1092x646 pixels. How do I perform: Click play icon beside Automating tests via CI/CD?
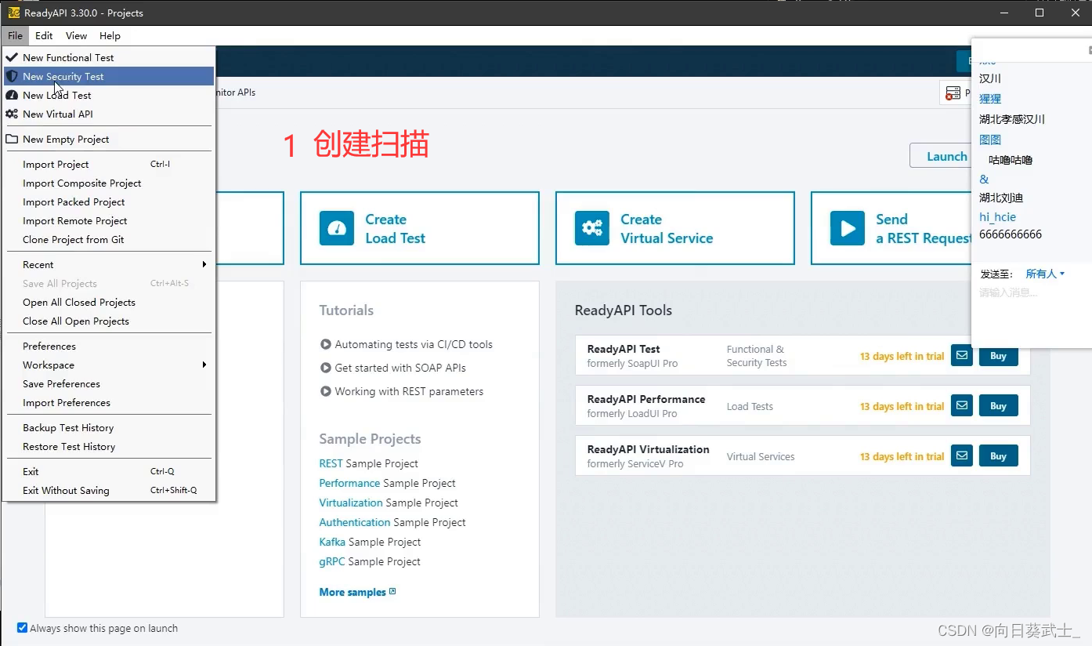pos(326,344)
